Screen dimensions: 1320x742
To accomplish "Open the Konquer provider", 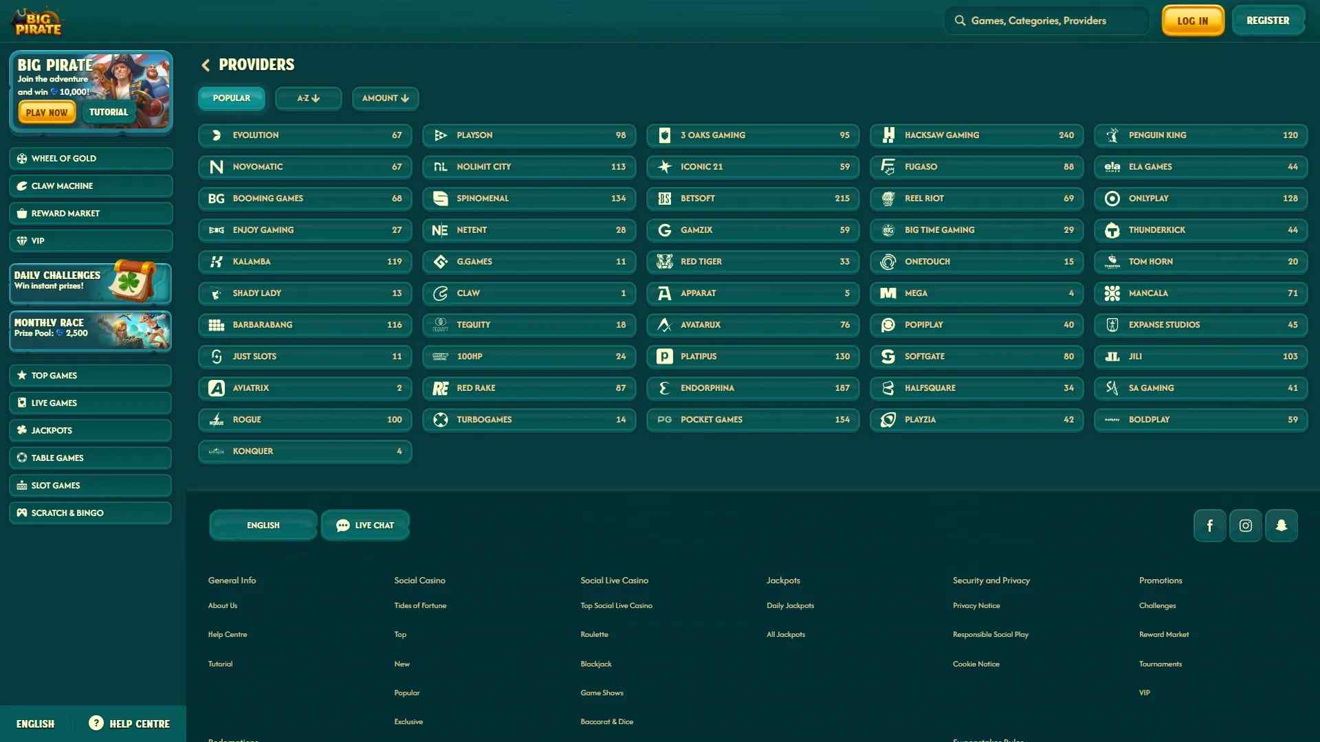I will [305, 451].
